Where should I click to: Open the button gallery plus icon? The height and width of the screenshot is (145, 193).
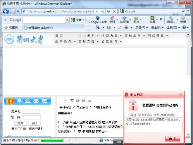[124, 20]
